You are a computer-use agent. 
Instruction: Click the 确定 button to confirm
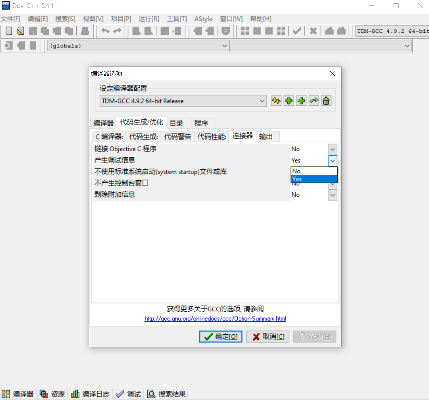point(221,336)
